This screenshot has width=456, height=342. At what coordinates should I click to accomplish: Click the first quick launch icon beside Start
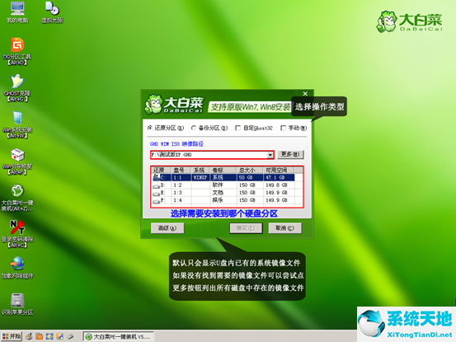pyautogui.click(x=29, y=336)
